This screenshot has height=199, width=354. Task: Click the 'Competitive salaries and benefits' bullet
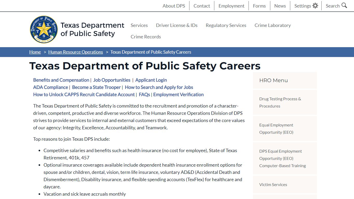click(140, 154)
